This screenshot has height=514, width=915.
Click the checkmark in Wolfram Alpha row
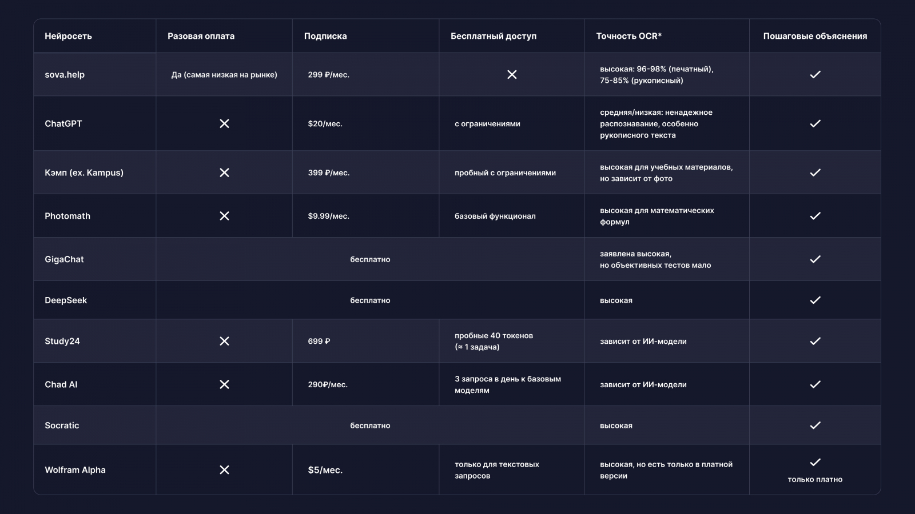tap(815, 463)
